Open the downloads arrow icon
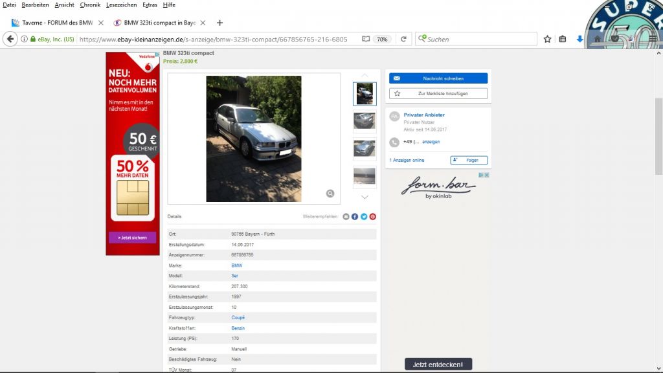This screenshot has height=373, width=663. (579, 39)
